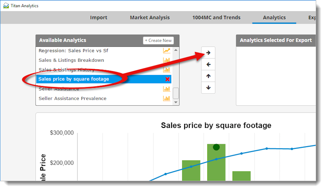Image resolution: width=325 pixels, height=190 pixels.
Task: Click the Available Analytics scrollbar thumb
Action: (x=176, y=93)
